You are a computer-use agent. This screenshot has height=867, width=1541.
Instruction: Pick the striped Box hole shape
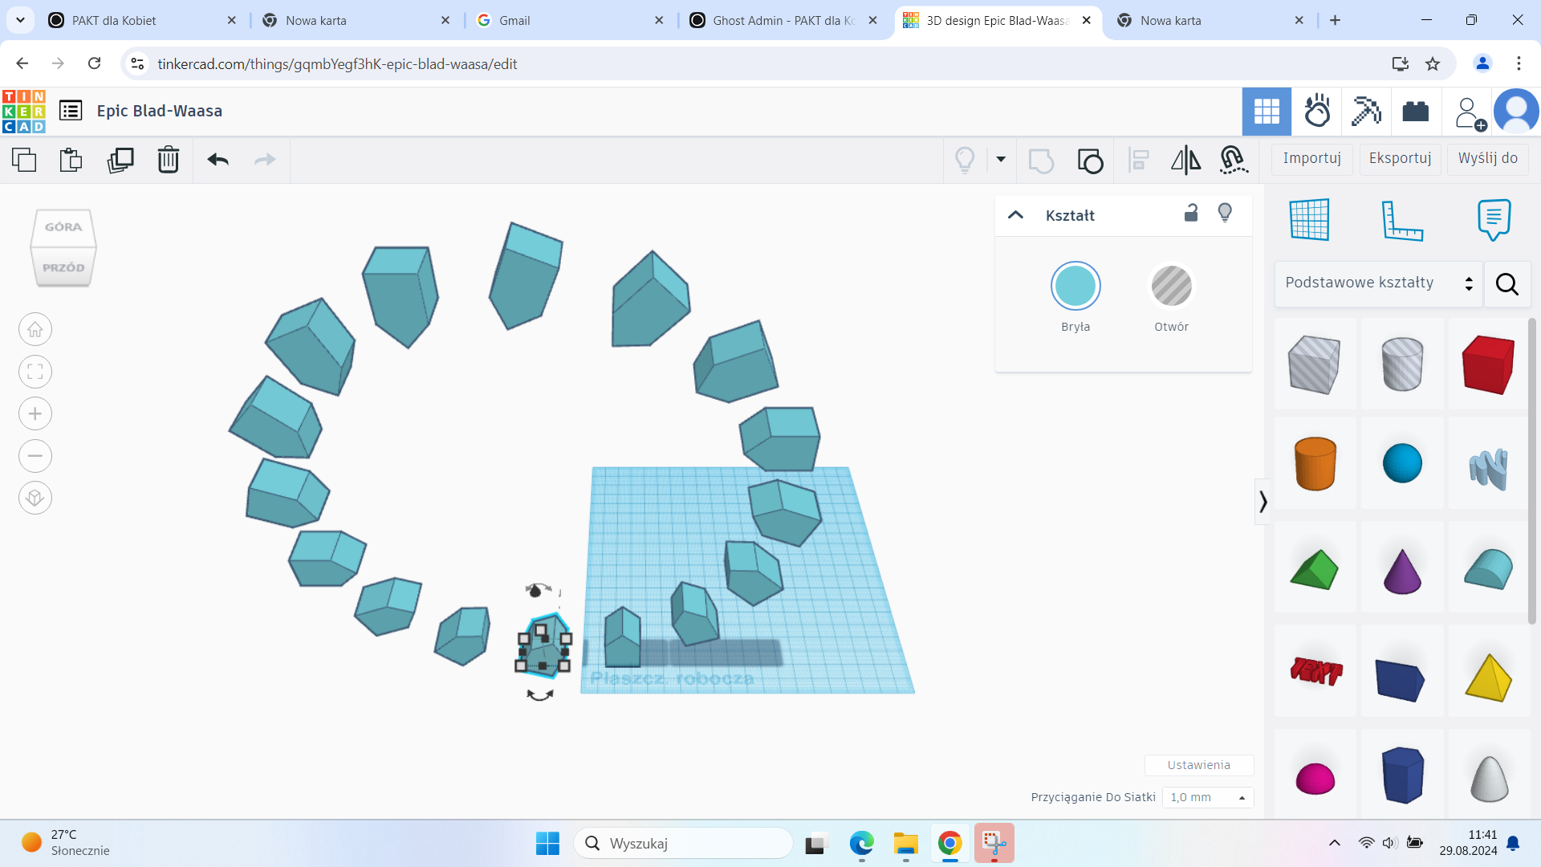click(1315, 364)
